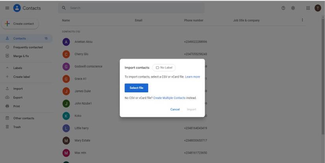325x163 pixels.
Task: Collapse the Labels section chevron
Action: click(7, 68)
